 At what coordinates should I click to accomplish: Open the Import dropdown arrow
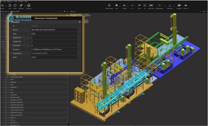pos(6,6)
